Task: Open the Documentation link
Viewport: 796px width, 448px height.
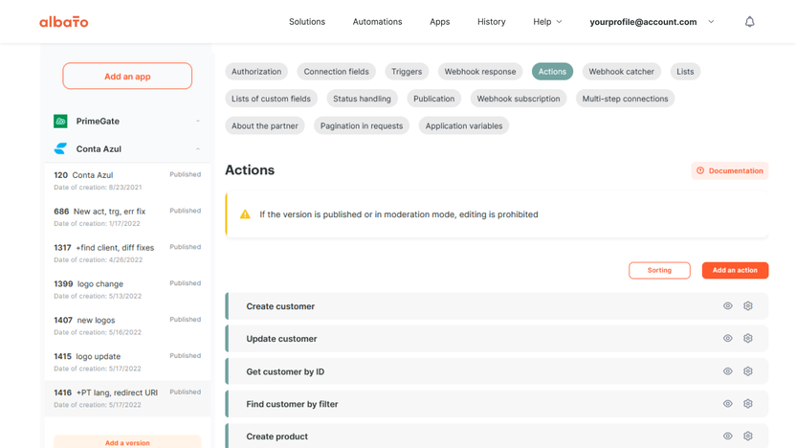Action: click(x=730, y=171)
